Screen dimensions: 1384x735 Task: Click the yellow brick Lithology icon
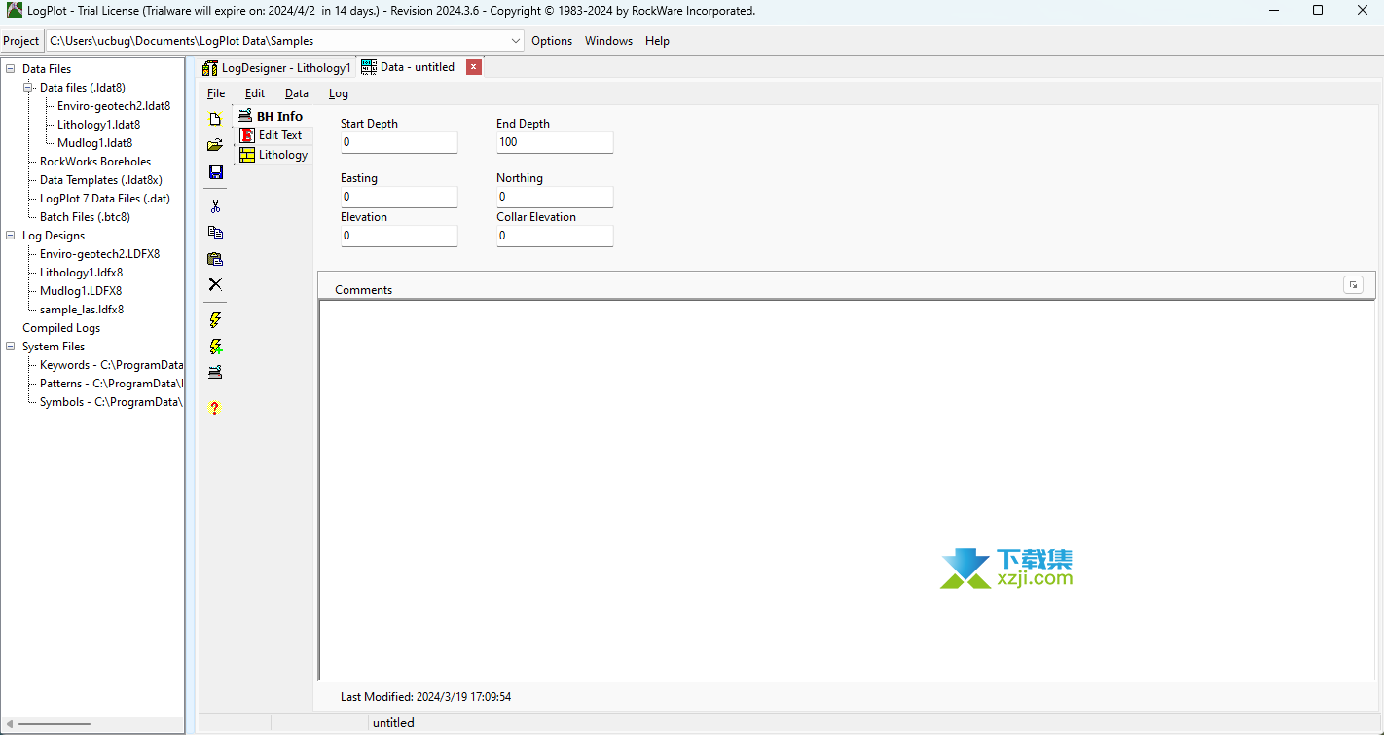click(247, 155)
